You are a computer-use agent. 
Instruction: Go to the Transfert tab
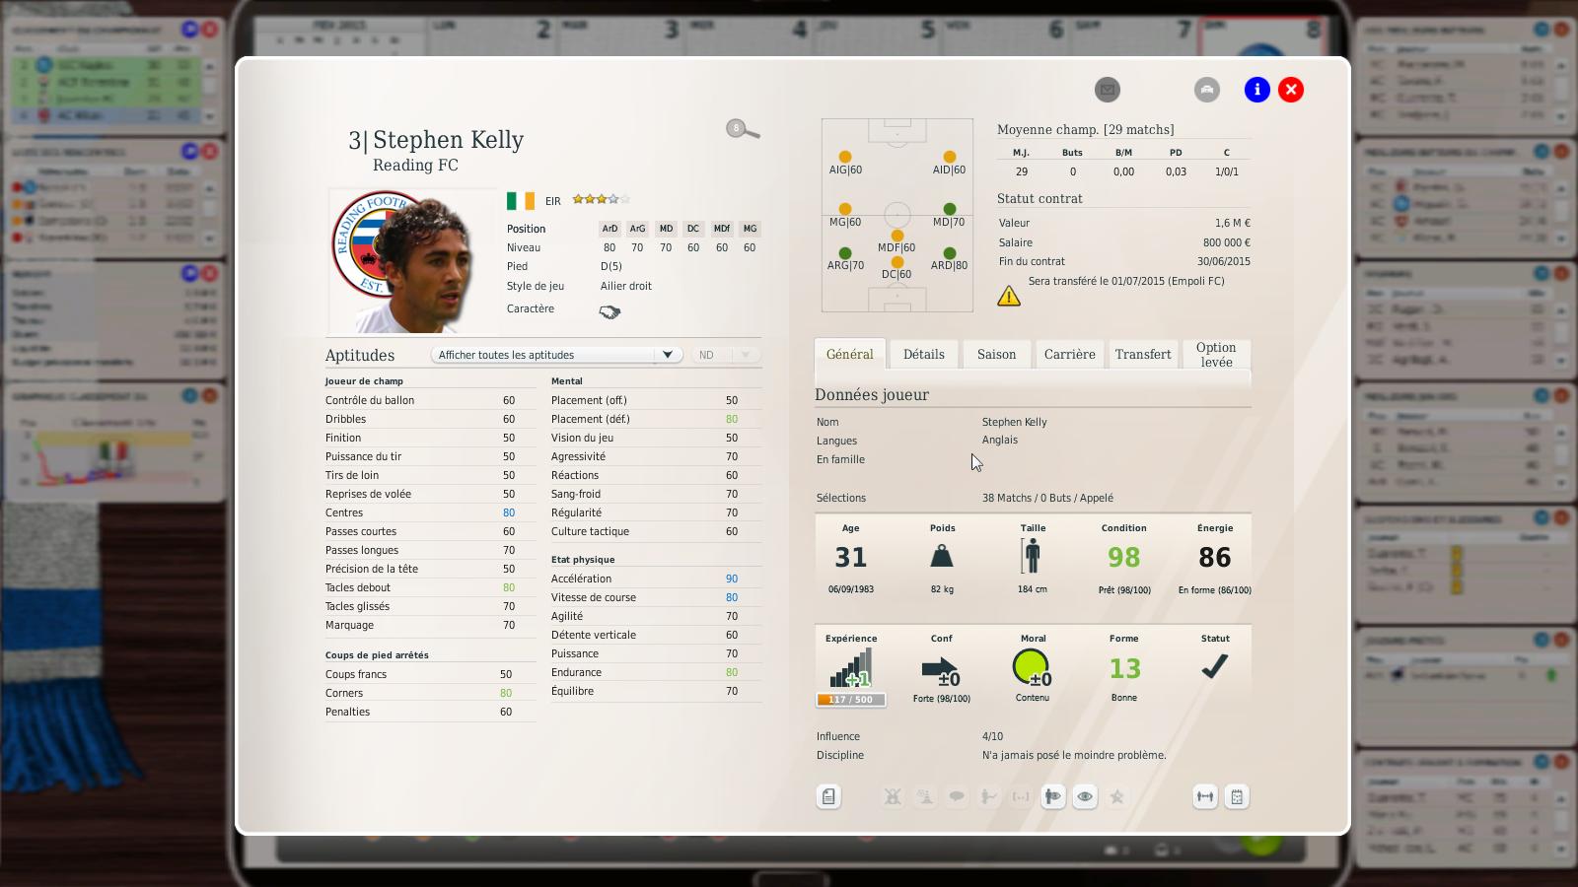[x=1143, y=355]
